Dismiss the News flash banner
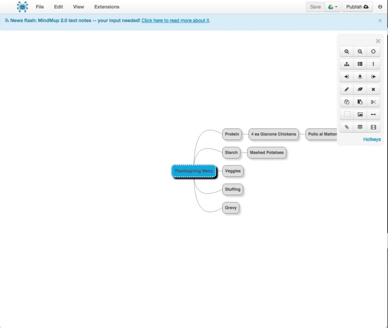The image size is (388, 328). (x=380, y=20)
